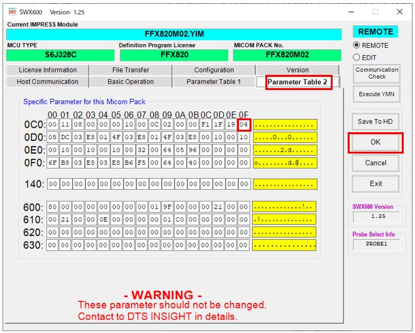Click row 600 column 00 cell 80
This screenshot has width=415, height=333.
[x=52, y=206]
